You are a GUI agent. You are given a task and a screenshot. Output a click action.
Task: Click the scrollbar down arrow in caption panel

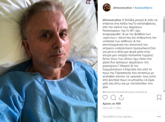[164, 91]
